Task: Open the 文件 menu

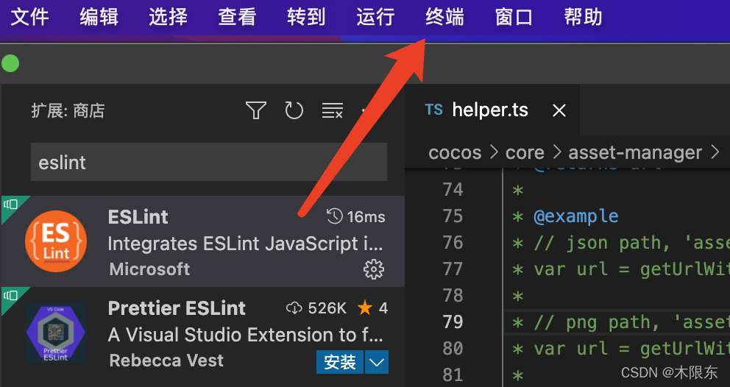Action: 29,17
